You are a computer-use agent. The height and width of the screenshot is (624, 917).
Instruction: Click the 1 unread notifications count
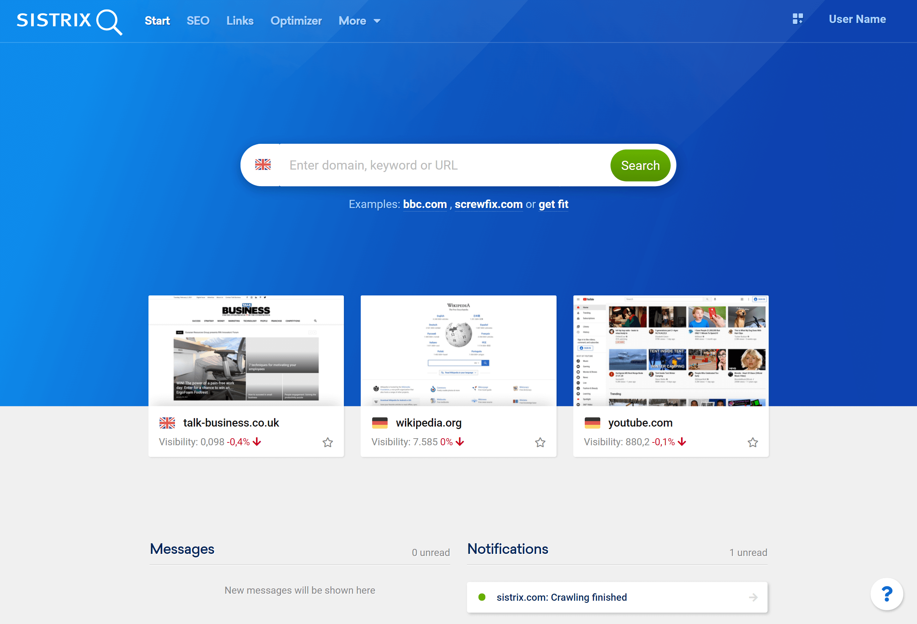click(748, 552)
